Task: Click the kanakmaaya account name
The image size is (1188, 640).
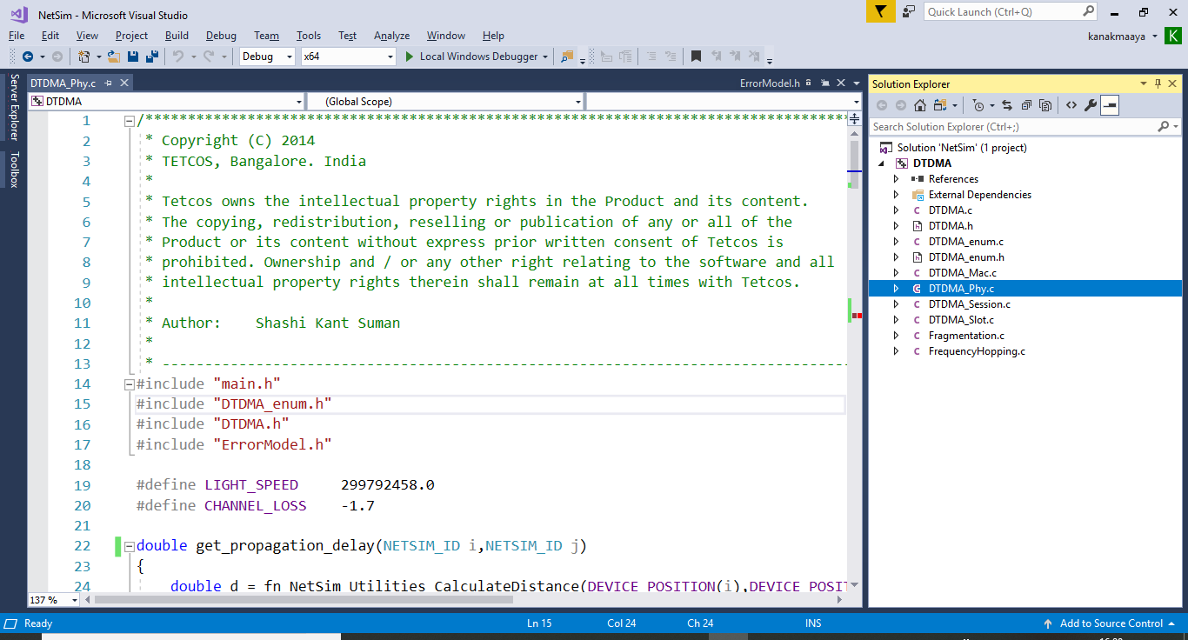Action: coord(1117,36)
